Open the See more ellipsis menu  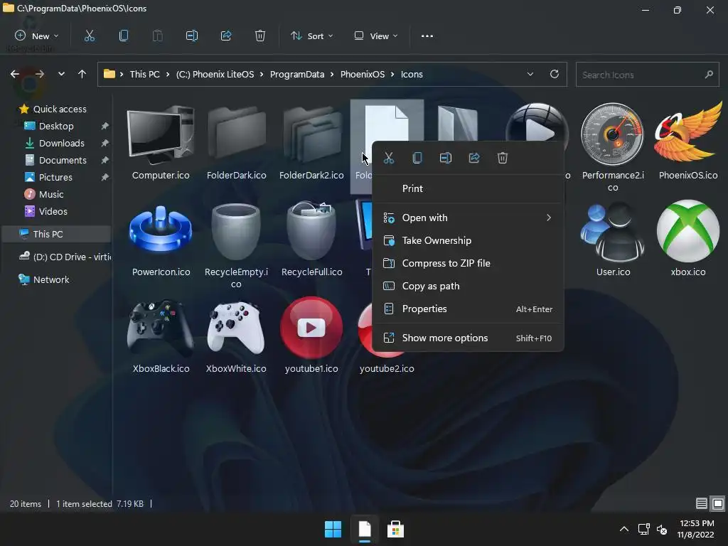(427, 36)
